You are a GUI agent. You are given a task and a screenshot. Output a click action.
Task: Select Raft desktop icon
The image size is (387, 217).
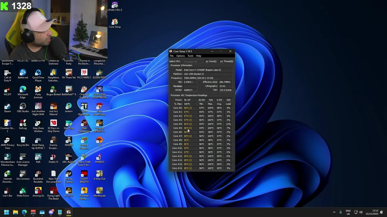pyautogui.click(x=38, y=159)
